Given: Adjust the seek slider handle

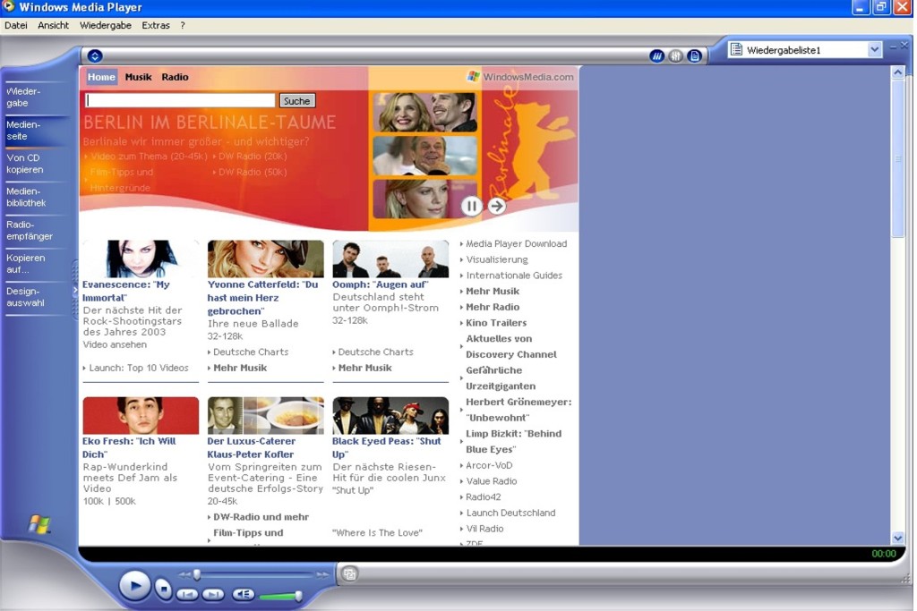Looking at the screenshot, I should pyautogui.click(x=197, y=575).
